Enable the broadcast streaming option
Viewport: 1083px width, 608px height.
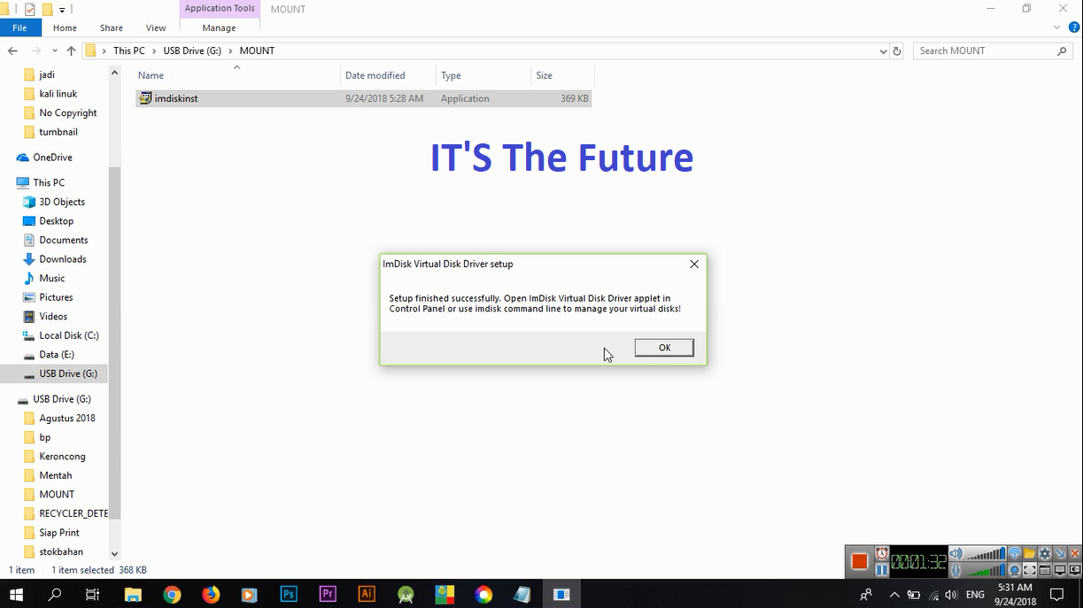(x=1015, y=553)
